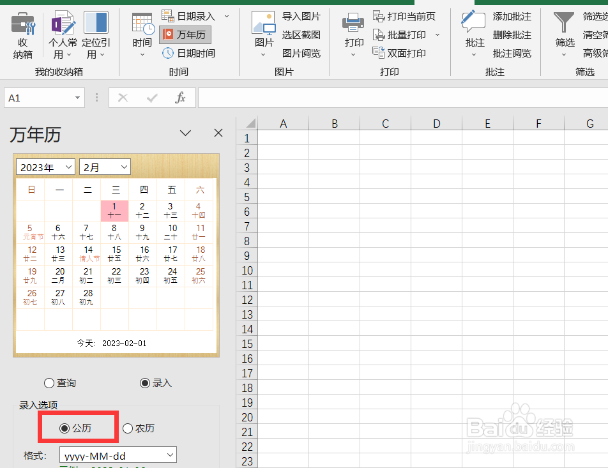Image resolution: width=608 pixels, height=468 pixels.
Task: Open the 2023年 year dropdown
Action: click(x=45, y=167)
